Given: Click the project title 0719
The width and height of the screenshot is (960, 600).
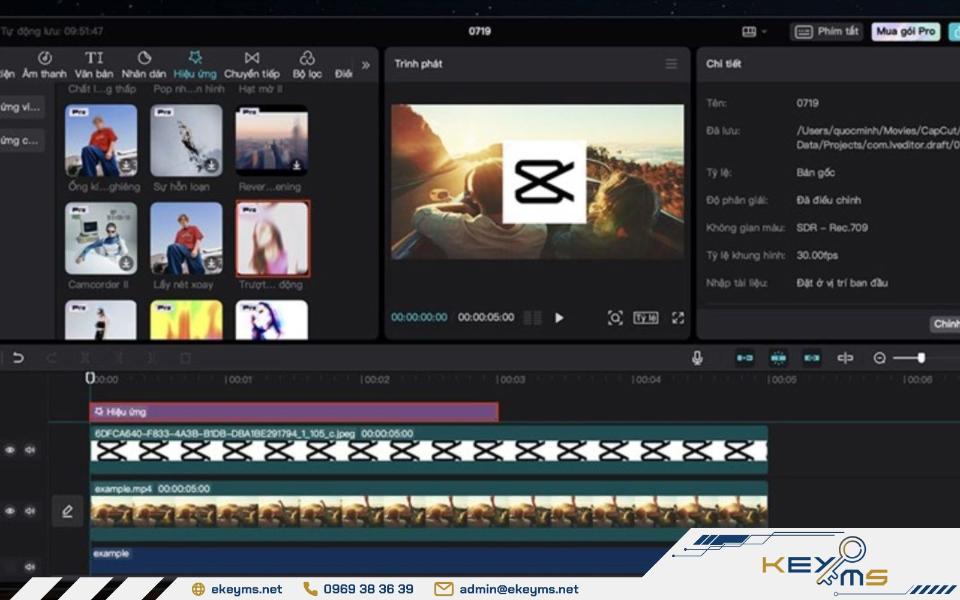Looking at the screenshot, I should tap(479, 31).
